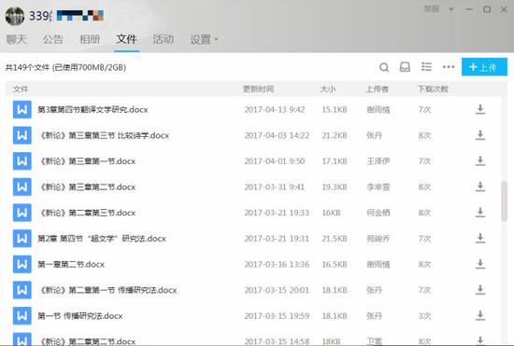
Task: Click Word icon of 第一节 传播研究法.docx
Action: 22,315
